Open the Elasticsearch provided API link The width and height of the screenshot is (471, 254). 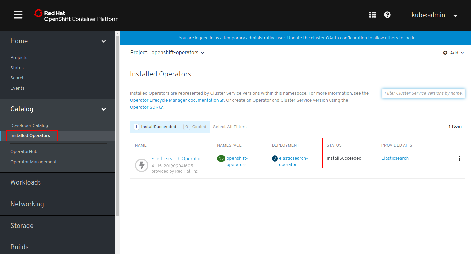coord(395,158)
